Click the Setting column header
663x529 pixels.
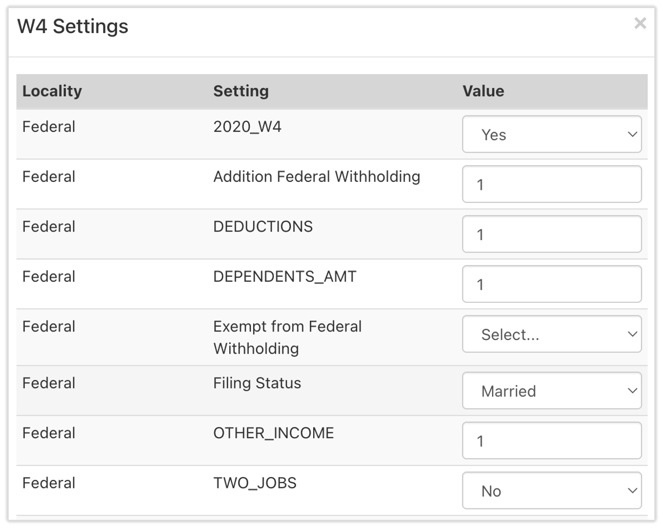coord(241,91)
